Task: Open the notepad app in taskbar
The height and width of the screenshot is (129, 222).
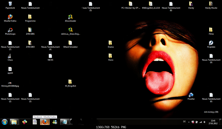Action: coord(65,122)
